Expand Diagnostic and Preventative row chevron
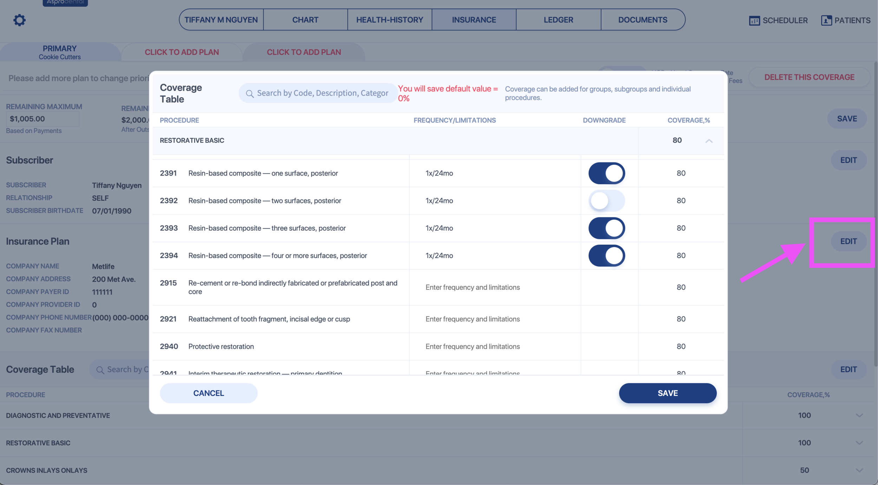 click(859, 416)
